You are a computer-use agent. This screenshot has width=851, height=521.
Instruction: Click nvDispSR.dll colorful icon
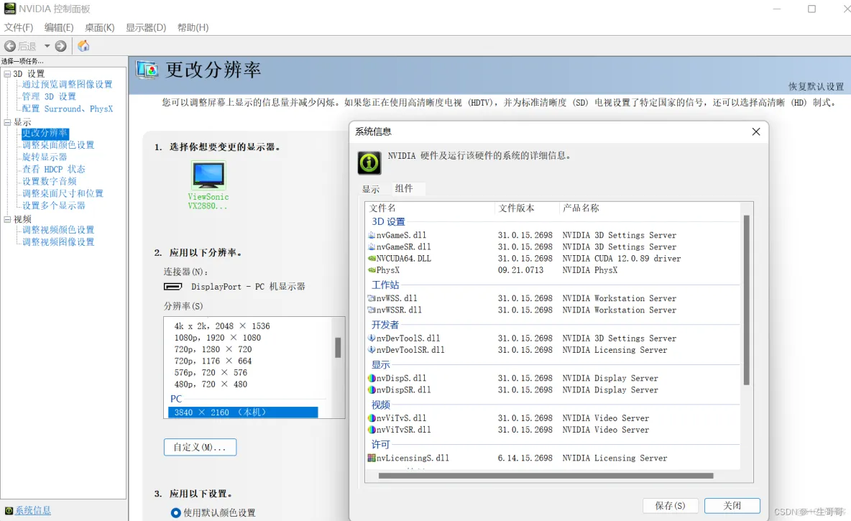(x=372, y=389)
